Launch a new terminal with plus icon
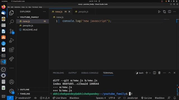 click(147, 73)
